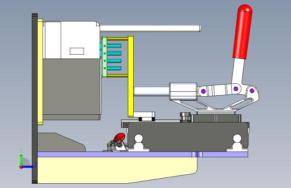Image resolution: width=291 pixels, height=188 pixels.
Task: Select the long white horizontal rod at top
Action: [x=150, y=29]
